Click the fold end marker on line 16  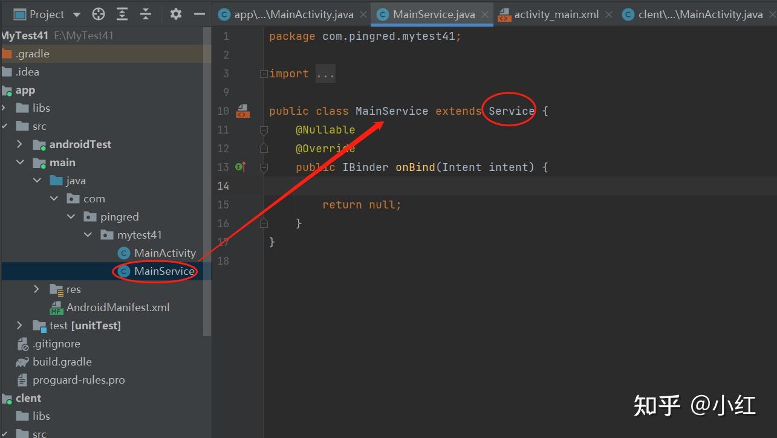coord(264,224)
